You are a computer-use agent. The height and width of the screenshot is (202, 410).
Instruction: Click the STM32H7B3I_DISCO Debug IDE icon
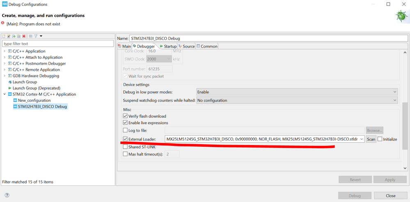(15, 107)
